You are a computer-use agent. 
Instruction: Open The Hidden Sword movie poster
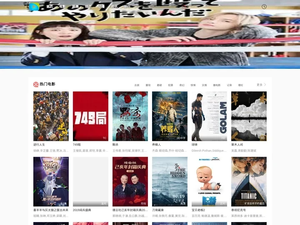170,182
